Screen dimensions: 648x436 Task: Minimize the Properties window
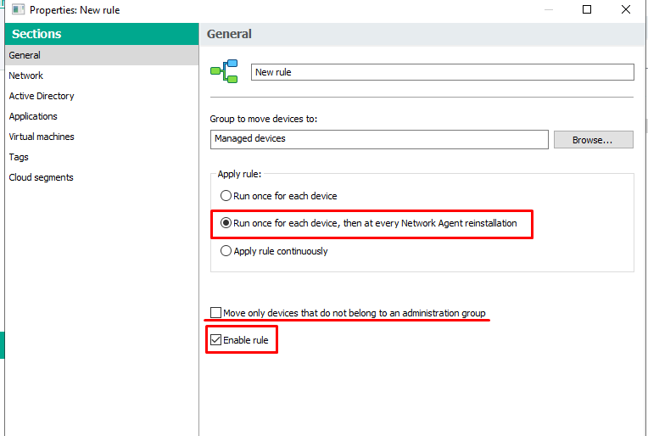pyautogui.click(x=549, y=9)
